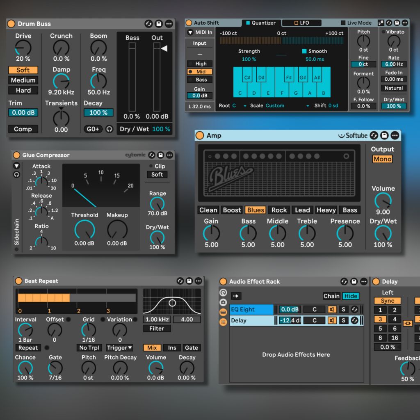Select the Rock amp type tab
The image size is (420, 420).
click(x=279, y=210)
